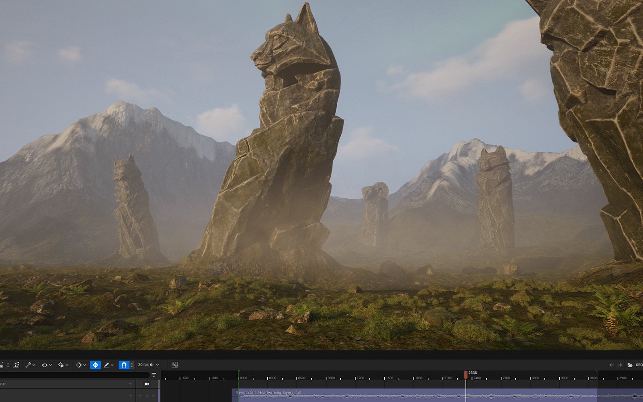Navigate back with the left arrow

[x=611, y=365]
